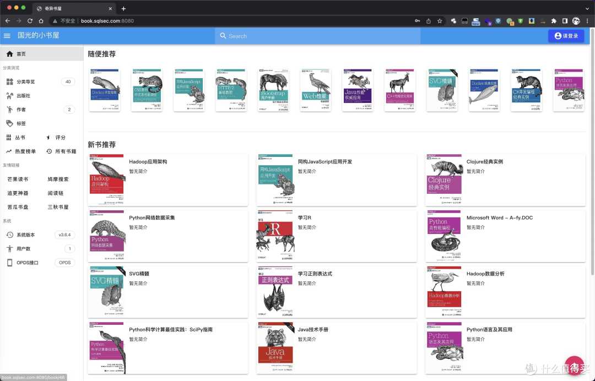Click the Python网络数据采集 title in 新书推荐

152,217
